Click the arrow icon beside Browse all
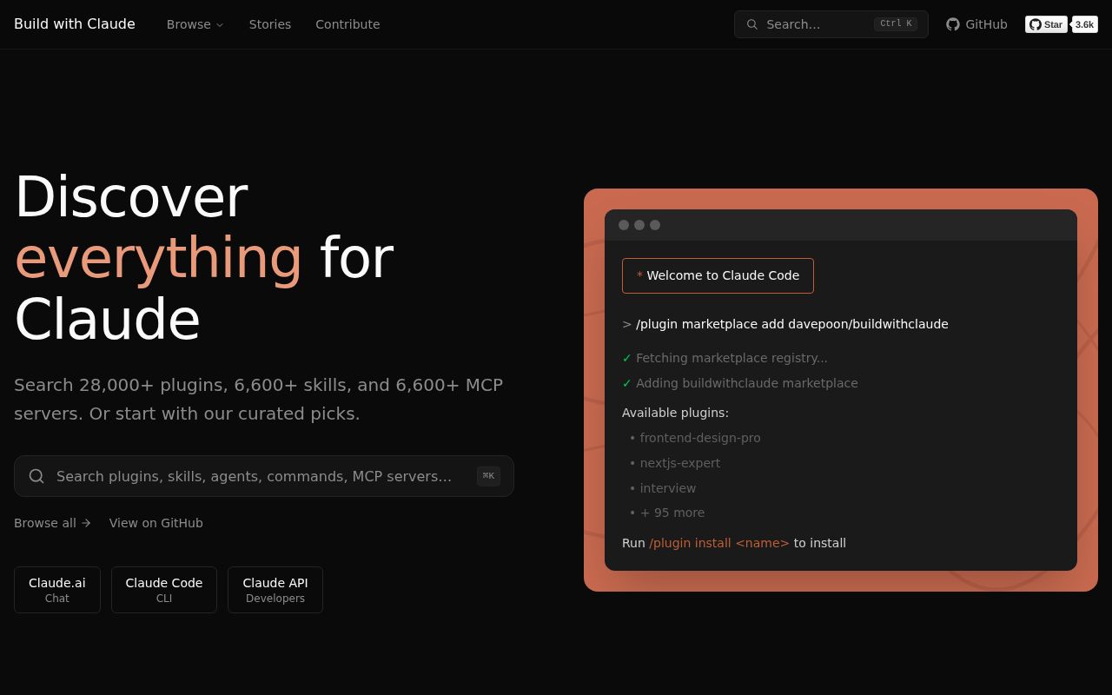Screen dimensions: 1112x695 pyautogui.click(x=86, y=523)
